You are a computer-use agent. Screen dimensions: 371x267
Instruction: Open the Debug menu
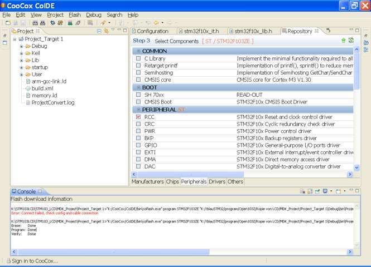[94, 15]
